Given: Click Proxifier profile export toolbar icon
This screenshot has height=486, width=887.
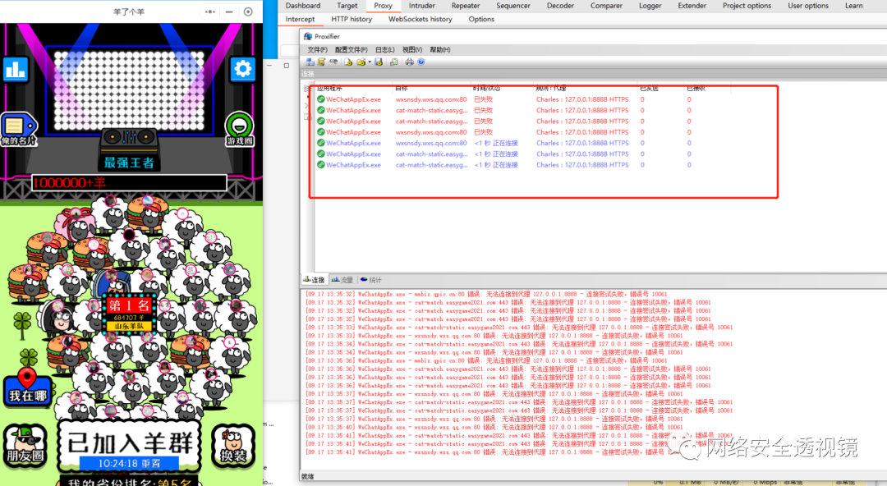Looking at the screenshot, I should pyautogui.click(x=393, y=62).
